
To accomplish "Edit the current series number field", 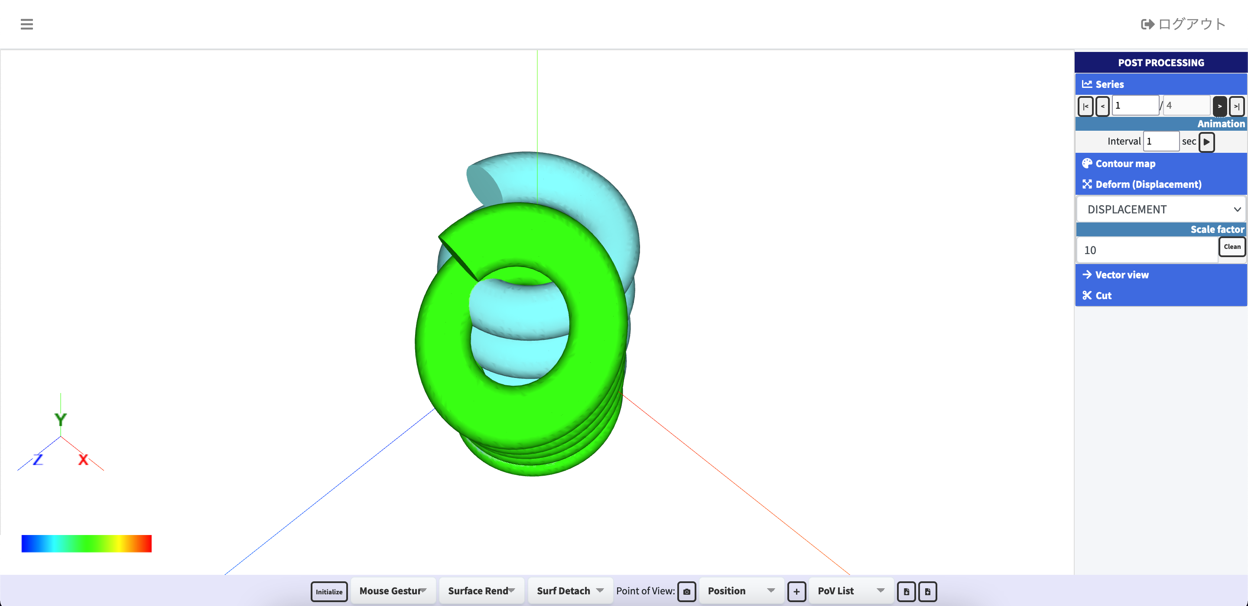I will (1135, 106).
